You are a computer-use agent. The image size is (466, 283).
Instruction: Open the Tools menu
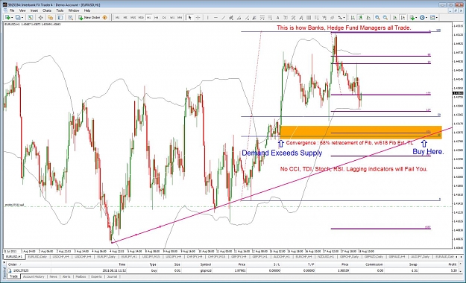60,10
